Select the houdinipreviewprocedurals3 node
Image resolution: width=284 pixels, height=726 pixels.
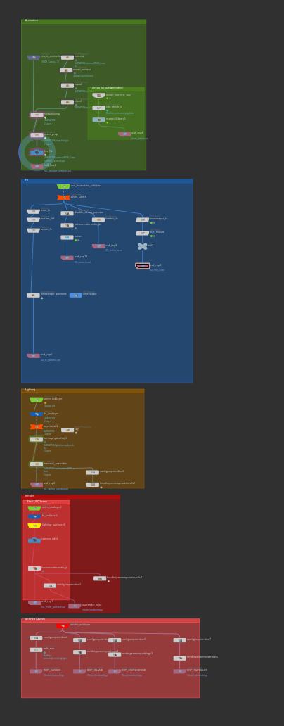tap(100, 578)
